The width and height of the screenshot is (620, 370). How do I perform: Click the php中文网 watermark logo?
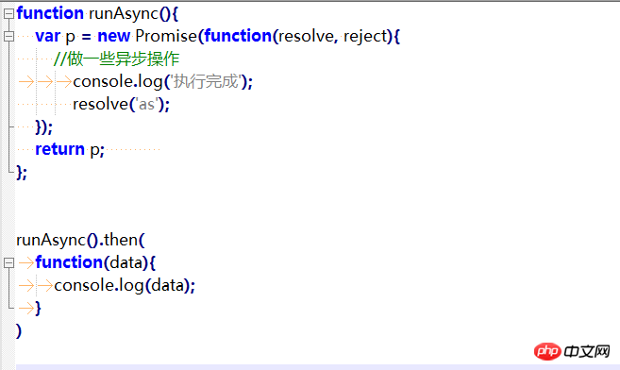572,351
